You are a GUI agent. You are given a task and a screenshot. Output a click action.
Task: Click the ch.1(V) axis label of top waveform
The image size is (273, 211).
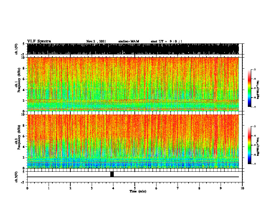(x=17, y=49)
